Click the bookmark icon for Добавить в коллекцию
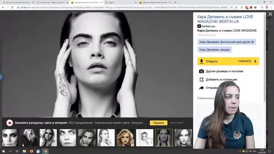Image resolution: width=274 pixels, height=154 pixels. 201,80
